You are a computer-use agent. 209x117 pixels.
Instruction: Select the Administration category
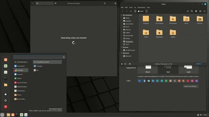click(21, 87)
